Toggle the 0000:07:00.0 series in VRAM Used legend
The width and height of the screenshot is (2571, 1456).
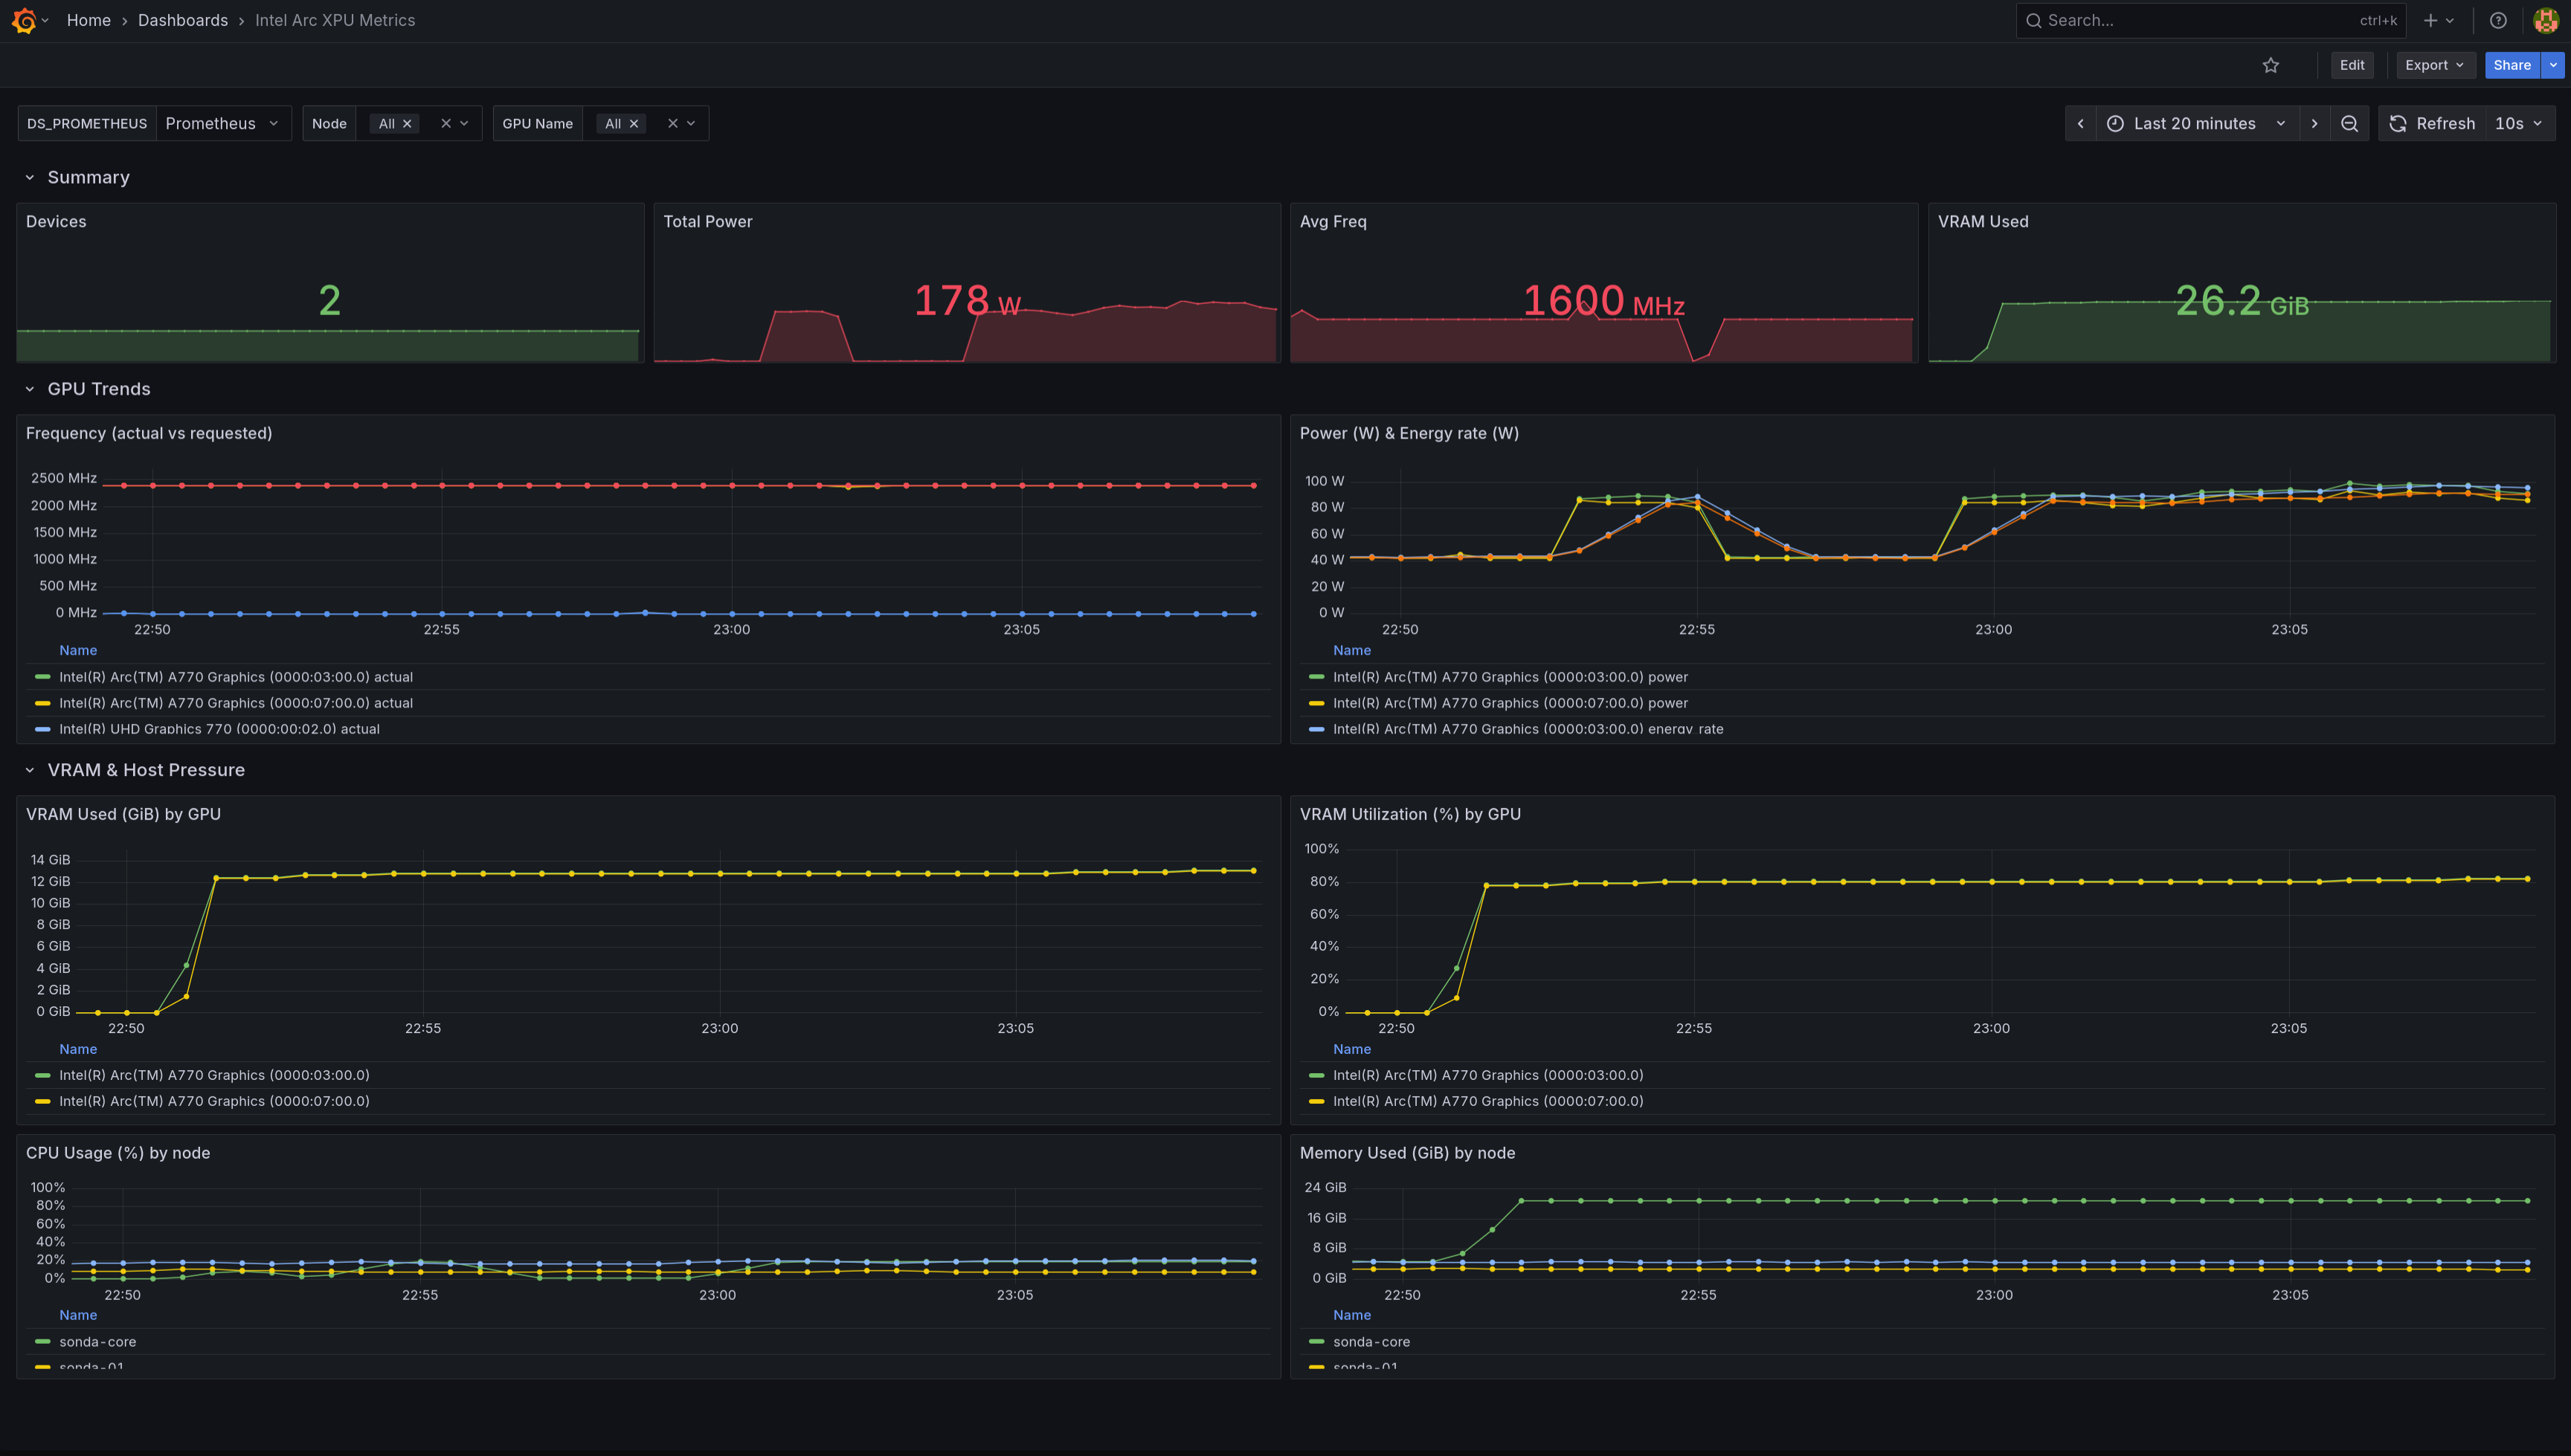tap(214, 1101)
